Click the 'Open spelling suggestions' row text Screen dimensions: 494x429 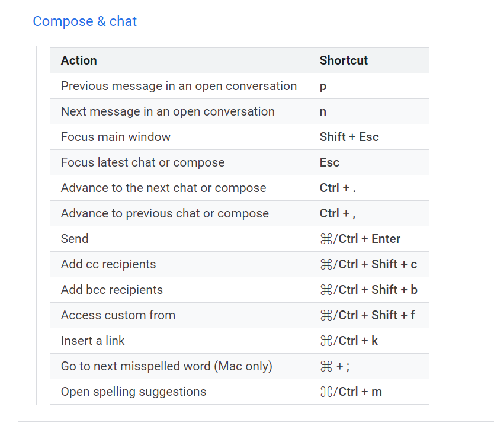[133, 392]
